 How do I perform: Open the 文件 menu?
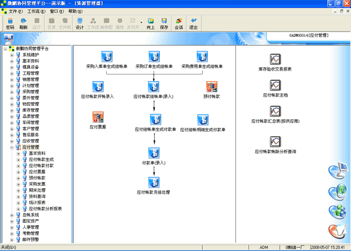[15, 11]
